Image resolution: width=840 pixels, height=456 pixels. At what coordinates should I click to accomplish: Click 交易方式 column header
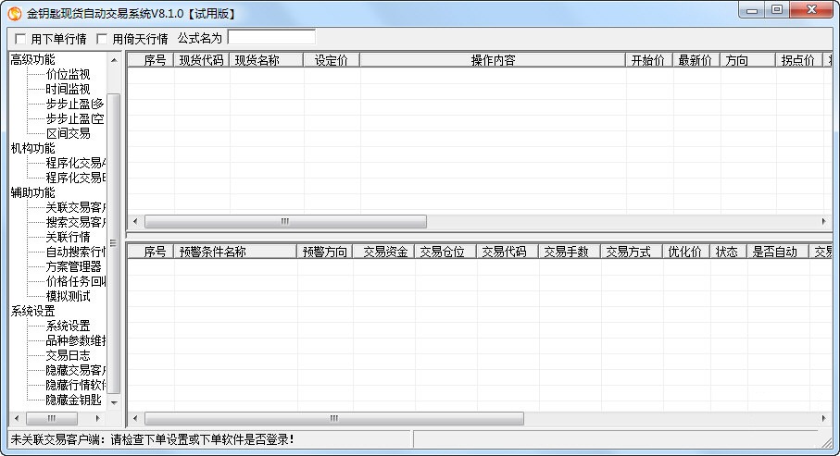[633, 252]
